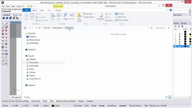Open the Manage tab under Picture Tools
192x108 pixels.
[58, 10]
